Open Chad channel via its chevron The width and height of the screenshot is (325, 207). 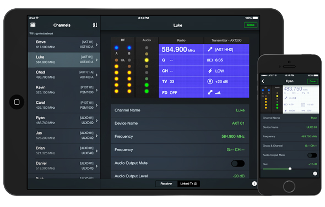point(96,75)
